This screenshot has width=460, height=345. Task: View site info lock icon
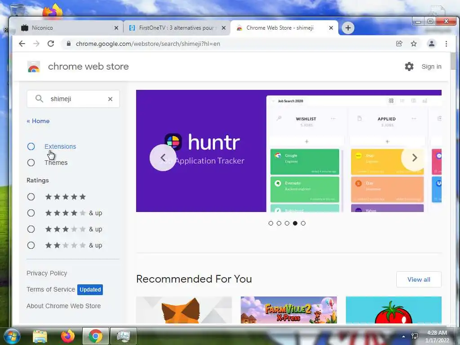pos(69,44)
